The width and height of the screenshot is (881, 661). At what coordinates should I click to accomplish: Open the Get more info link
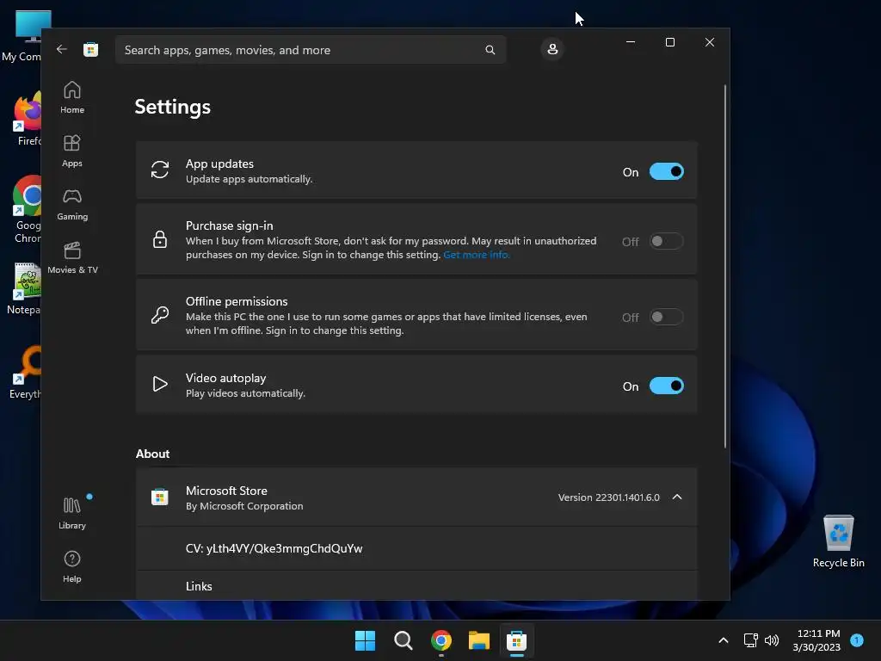click(x=477, y=255)
